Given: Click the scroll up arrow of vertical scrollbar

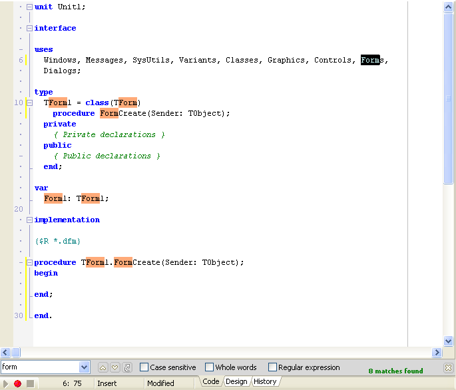Looking at the screenshot, I should (448, 7).
